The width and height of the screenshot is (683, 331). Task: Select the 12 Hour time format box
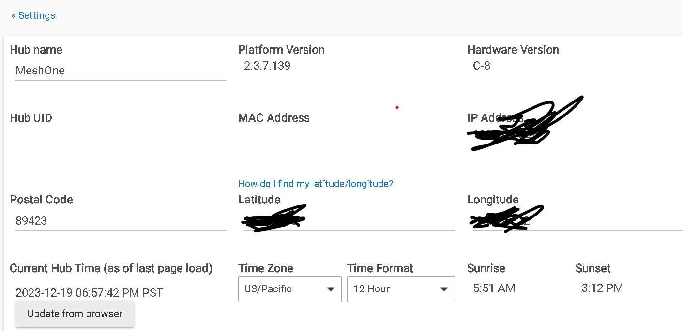401,289
